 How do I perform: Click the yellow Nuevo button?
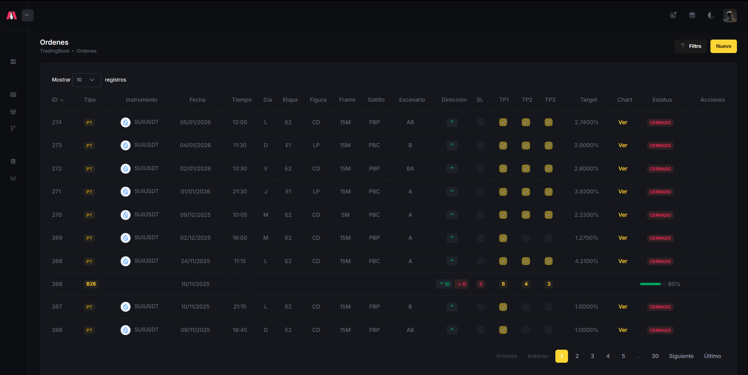coord(723,46)
